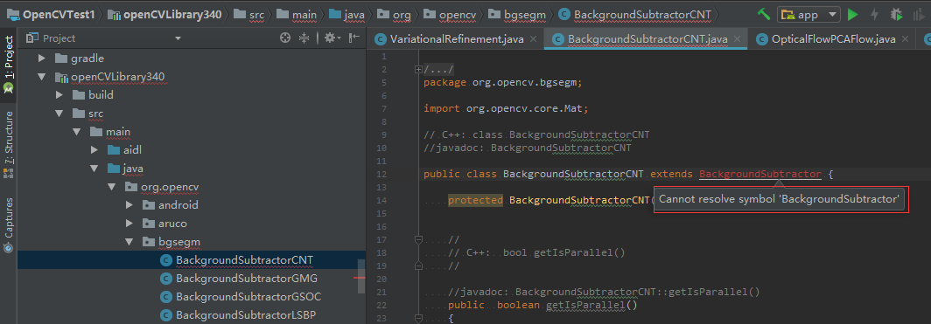Click the package org.opencv.bgsegm line
Image resolution: width=931 pixels, height=324 pixels.
503,82
